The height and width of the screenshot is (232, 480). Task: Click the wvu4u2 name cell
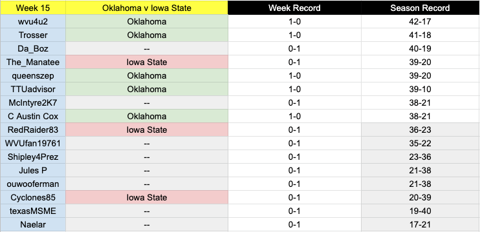[x=33, y=22]
